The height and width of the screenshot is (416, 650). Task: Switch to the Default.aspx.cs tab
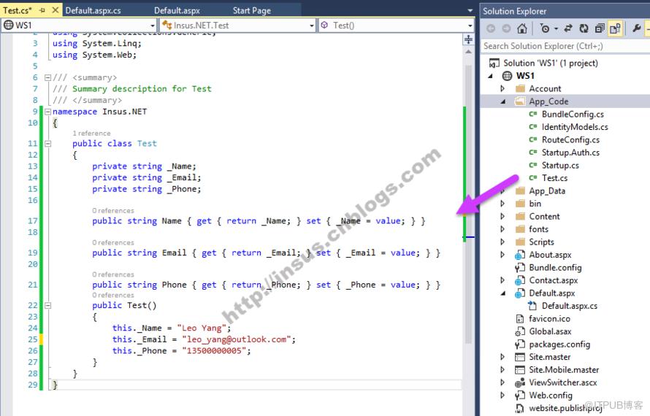93,10
